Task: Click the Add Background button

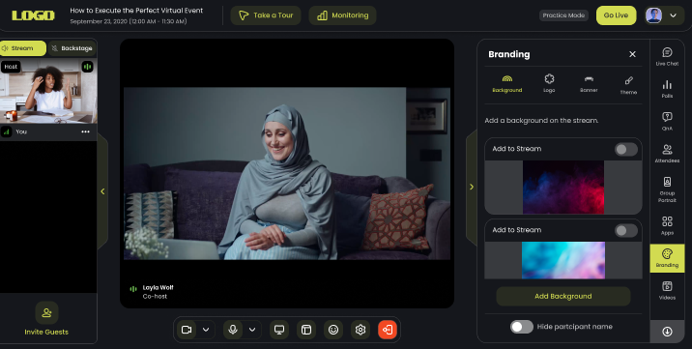Action: [563, 297]
